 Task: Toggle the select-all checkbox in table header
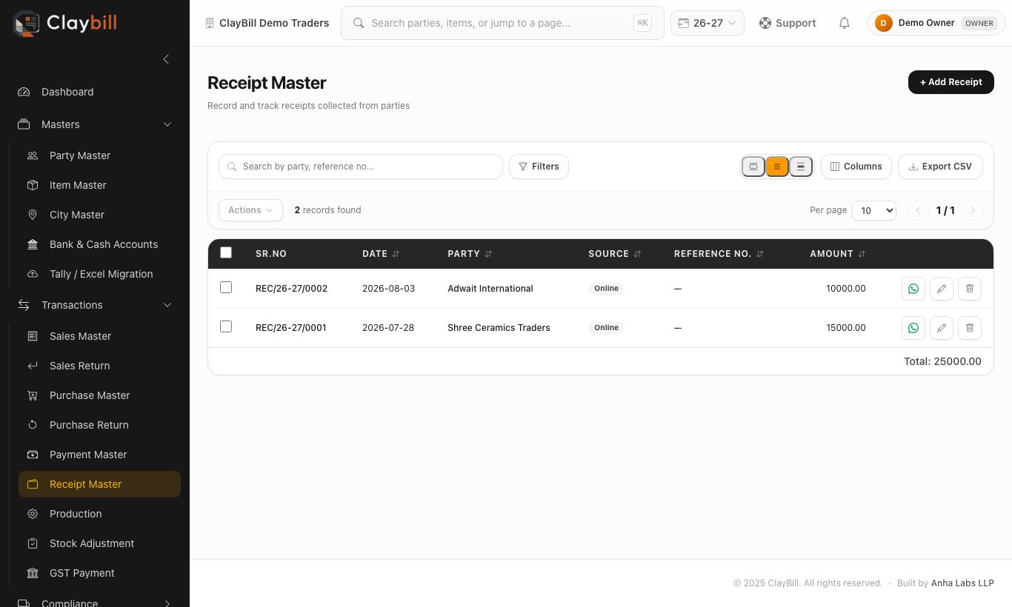(x=226, y=252)
